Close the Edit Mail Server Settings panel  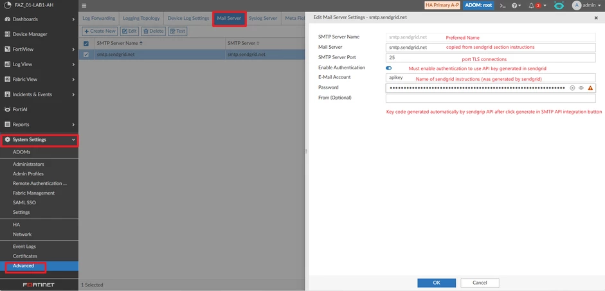point(596,18)
